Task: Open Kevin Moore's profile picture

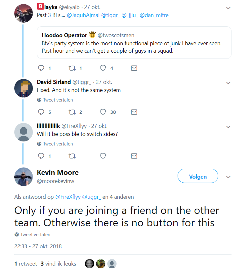Action: [24, 176]
